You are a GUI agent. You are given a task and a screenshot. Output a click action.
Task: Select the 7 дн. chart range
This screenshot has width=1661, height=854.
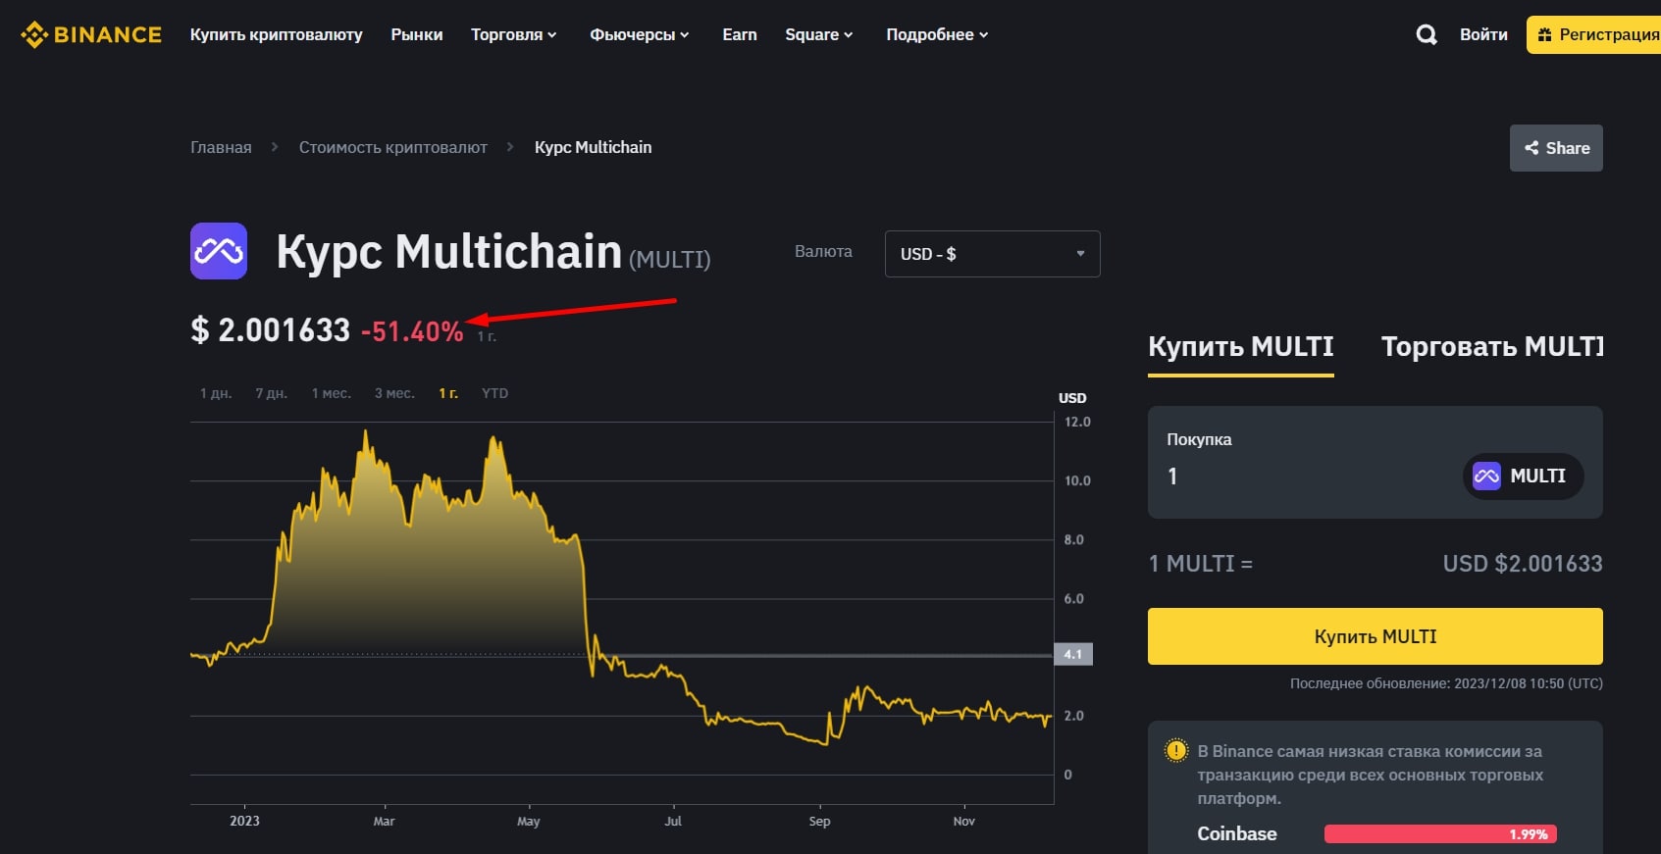[272, 393]
